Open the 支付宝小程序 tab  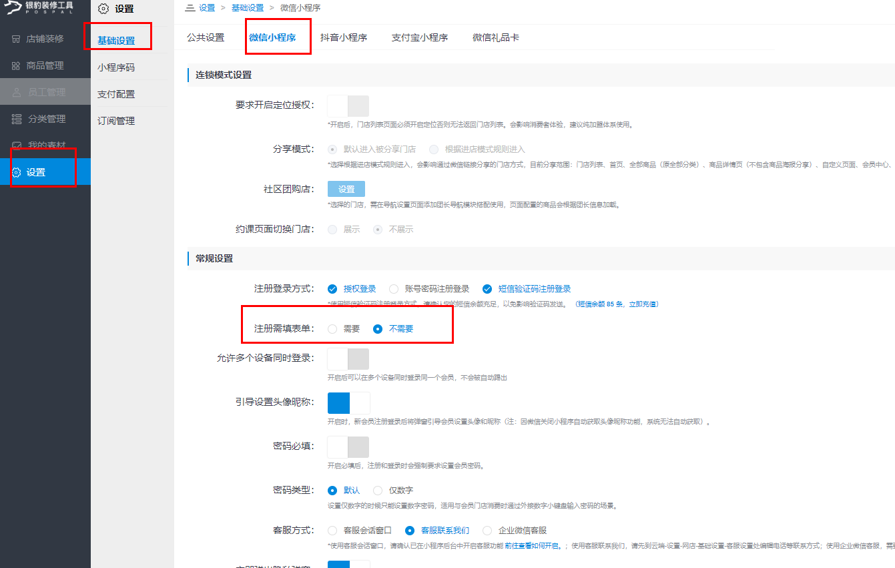point(419,37)
